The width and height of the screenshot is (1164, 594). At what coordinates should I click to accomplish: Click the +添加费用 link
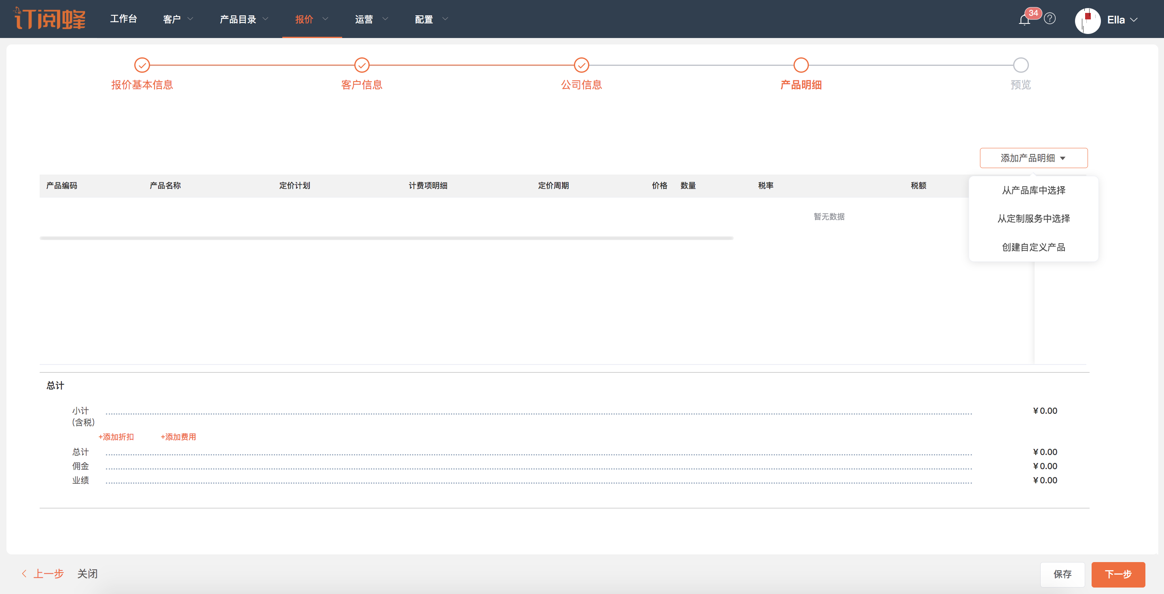pos(178,436)
